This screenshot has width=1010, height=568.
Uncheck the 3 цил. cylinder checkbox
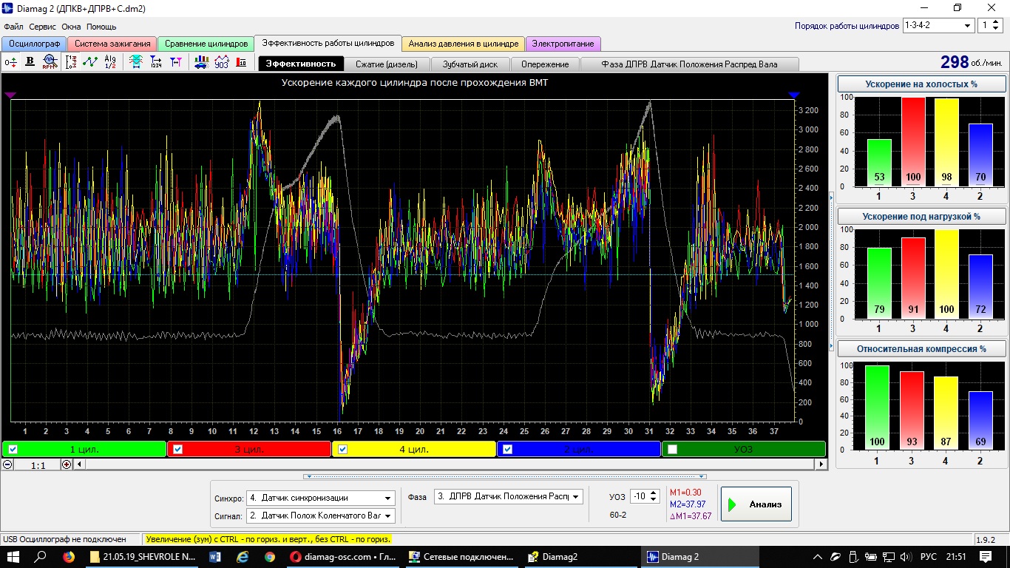(177, 449)
